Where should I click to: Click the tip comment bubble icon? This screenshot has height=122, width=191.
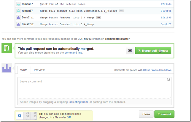[20, 115]
